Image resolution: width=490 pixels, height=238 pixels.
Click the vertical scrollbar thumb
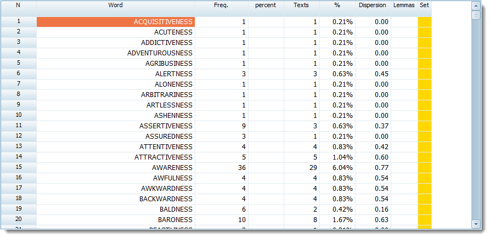tap(476, 15)
